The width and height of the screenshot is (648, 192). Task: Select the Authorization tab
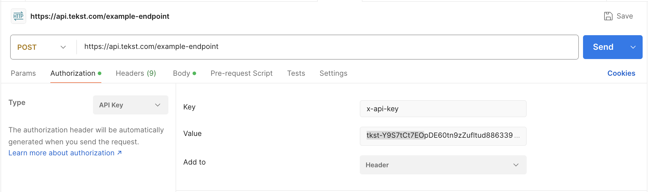pyautogui.click(x=76, y=73)
